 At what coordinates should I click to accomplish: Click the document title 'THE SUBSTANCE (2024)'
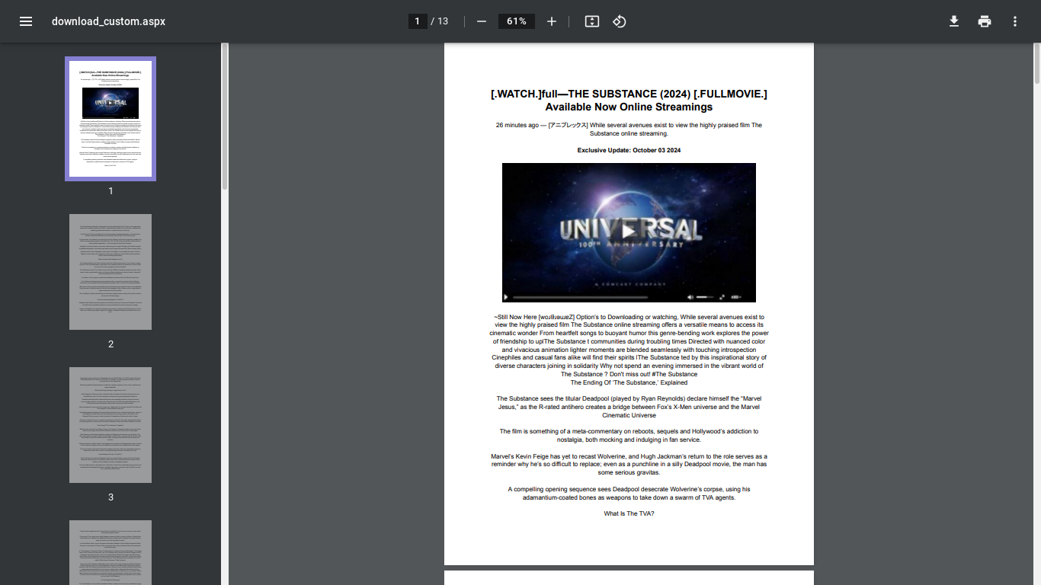tap(629, 94)
